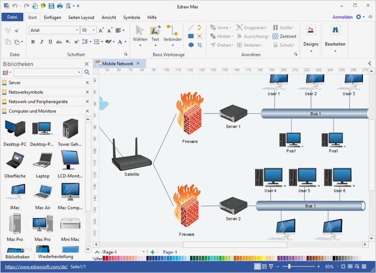Click the print icon in quick toolbar

(60, 6)
